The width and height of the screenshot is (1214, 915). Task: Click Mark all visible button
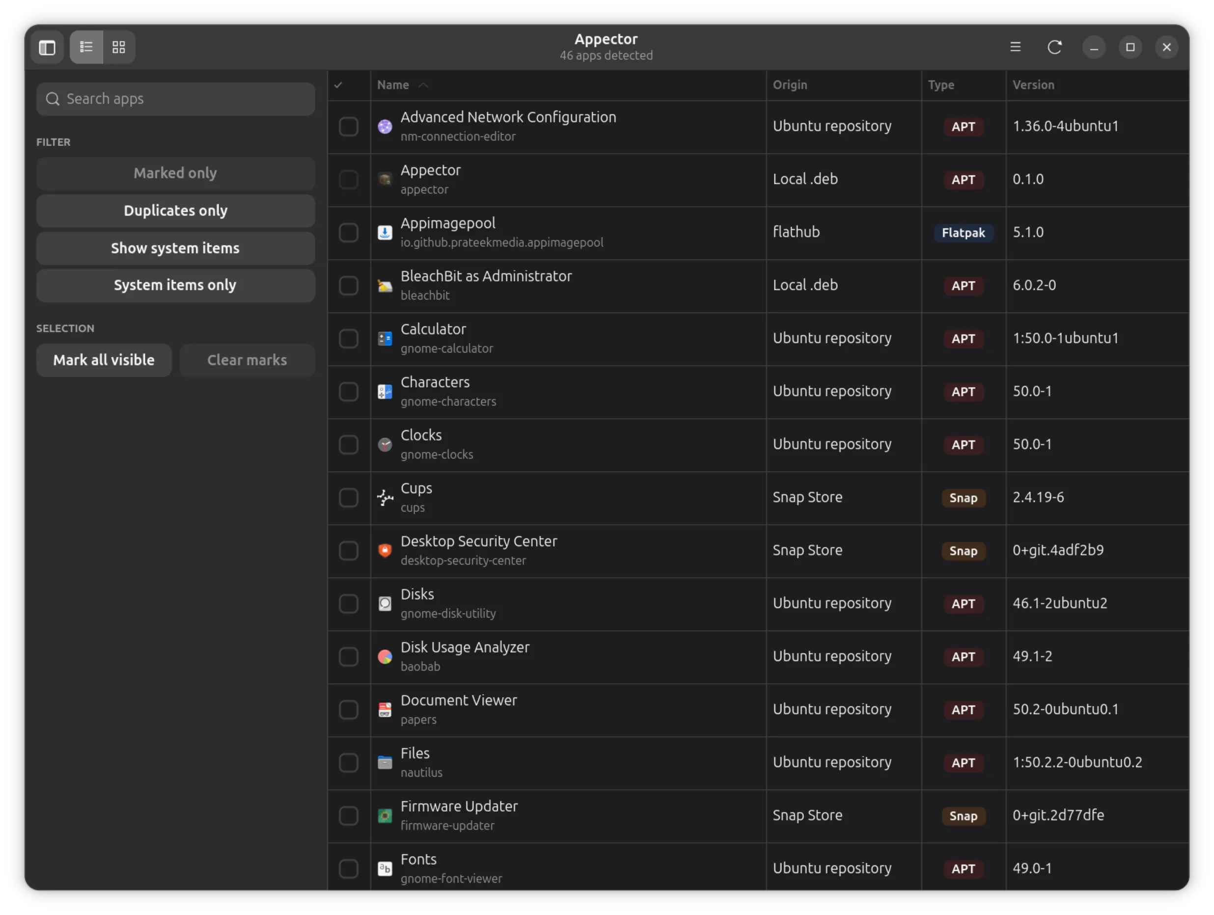(x=104, y=360)
